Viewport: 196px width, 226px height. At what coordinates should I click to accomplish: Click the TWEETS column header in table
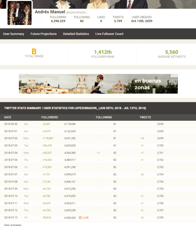click(145, 117)
